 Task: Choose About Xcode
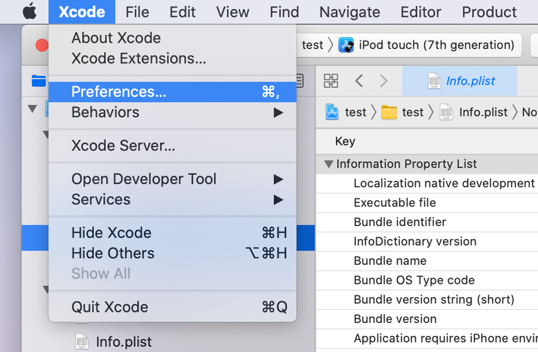(116, 38)
